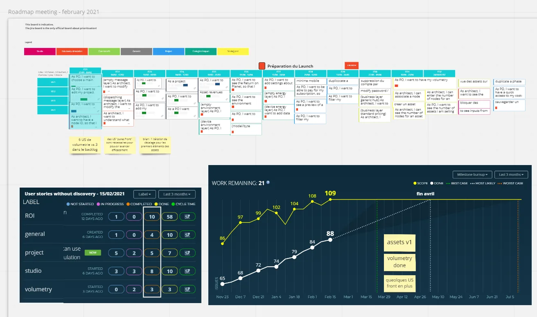The width and height of the screenshot is (537, 317).
Task: Select the '6 US de volumetrie' sticky note
Action: [x=85, y=145]
